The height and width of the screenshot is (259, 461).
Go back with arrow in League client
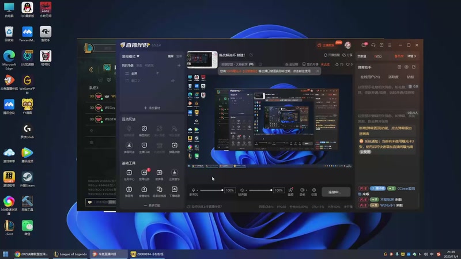click(91, 70)
